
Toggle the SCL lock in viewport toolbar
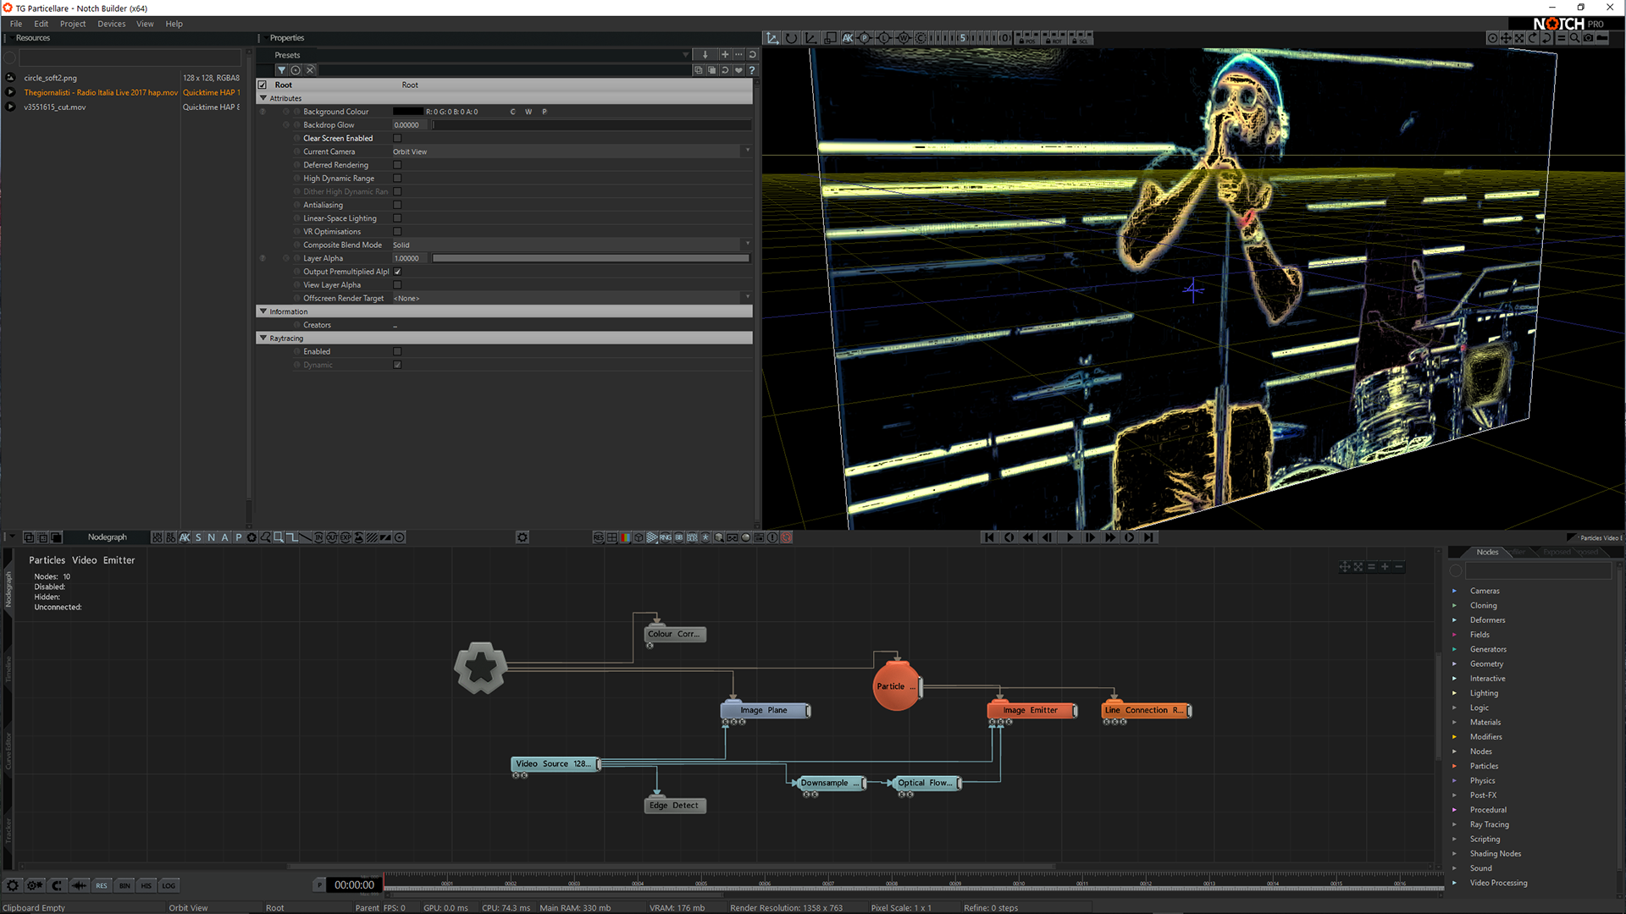click(1080, 38)
